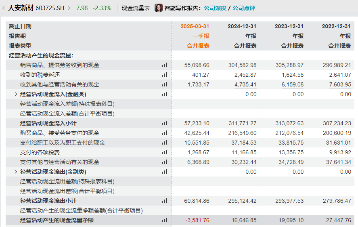
Task: Click value 311,771.27
Action: click(x=243, y=123)
